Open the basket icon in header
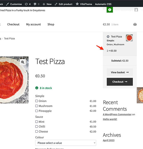This screenshot has width=143, height=149. [x=135, y=24]
